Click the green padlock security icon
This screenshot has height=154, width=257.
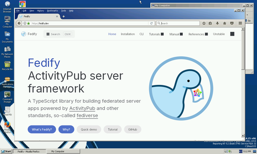click(x=28, y=23)
